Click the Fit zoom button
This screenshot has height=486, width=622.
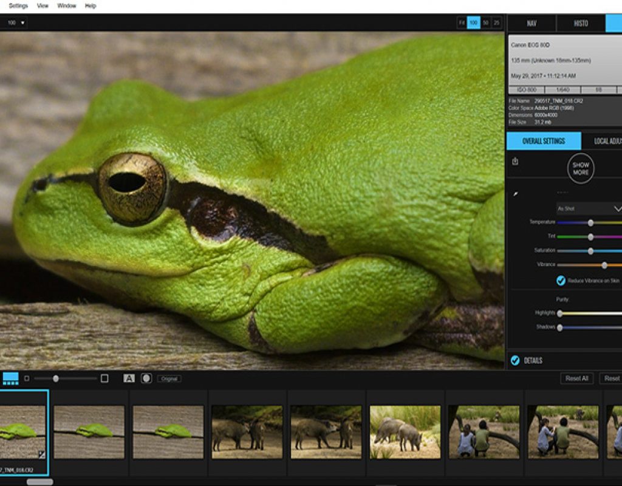pos(462,22)
